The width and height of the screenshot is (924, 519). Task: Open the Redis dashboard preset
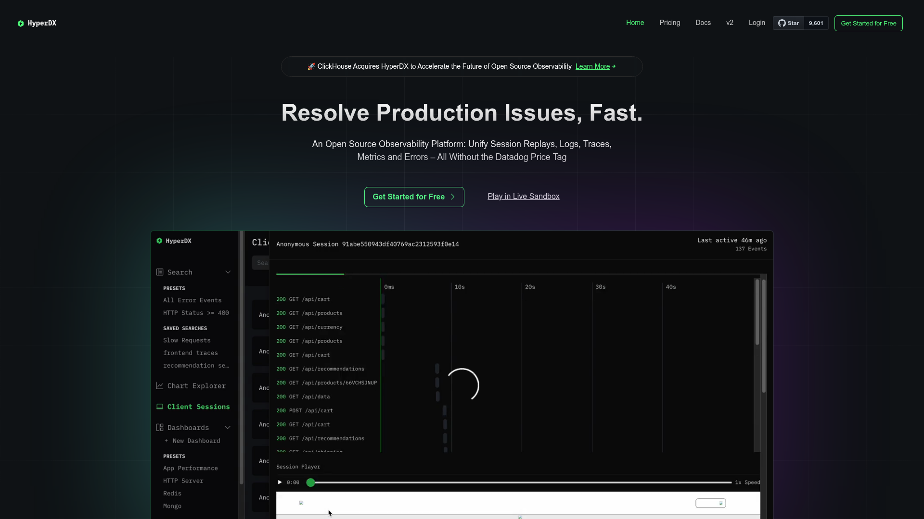click(172, 494)
